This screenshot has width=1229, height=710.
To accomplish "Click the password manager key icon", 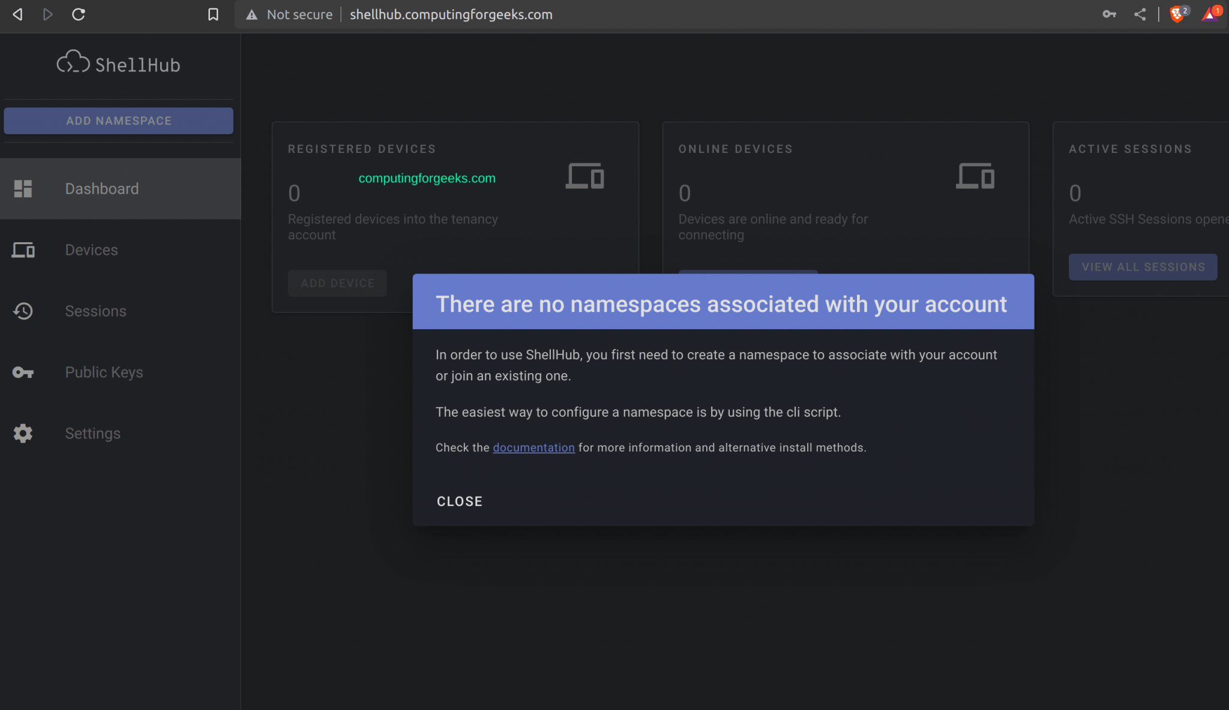I will (x=1109, y=14).
